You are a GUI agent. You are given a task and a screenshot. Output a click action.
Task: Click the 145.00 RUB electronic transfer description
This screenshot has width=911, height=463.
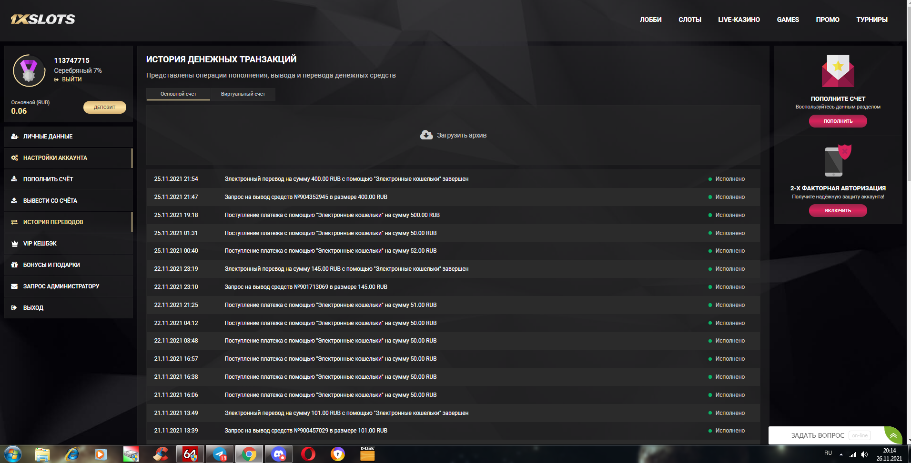pos(346,269)
